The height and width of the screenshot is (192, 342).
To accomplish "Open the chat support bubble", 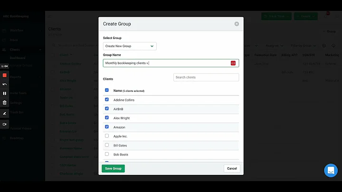I will click(x=331, y=171).
